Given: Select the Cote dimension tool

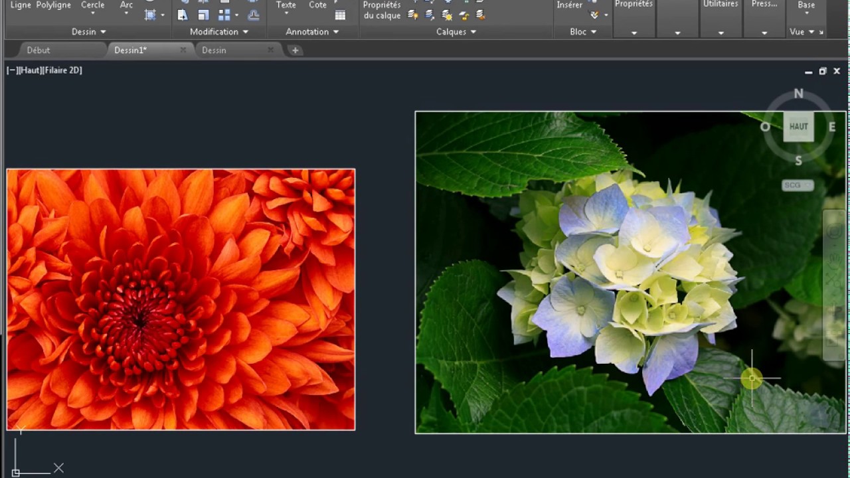Looking at the screenshot, I should (x=318, y=5).
